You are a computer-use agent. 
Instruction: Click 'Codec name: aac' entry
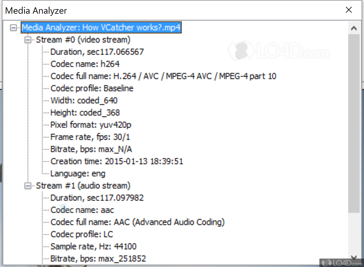click(82, 210)
